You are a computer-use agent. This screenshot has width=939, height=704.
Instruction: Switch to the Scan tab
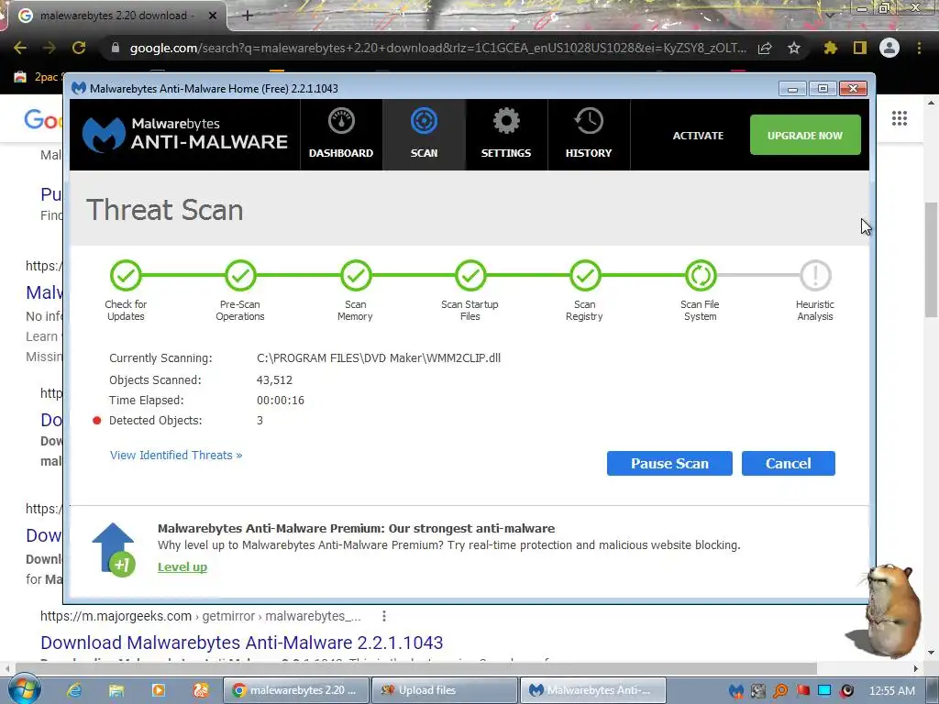click(x=424, y=135)
